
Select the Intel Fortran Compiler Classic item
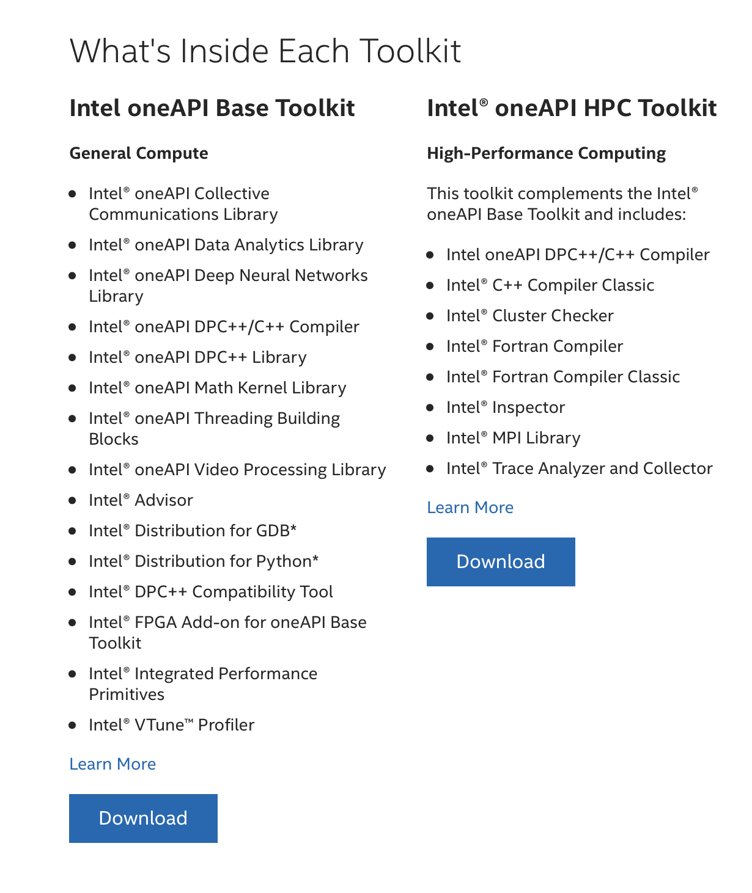point(562,376)
